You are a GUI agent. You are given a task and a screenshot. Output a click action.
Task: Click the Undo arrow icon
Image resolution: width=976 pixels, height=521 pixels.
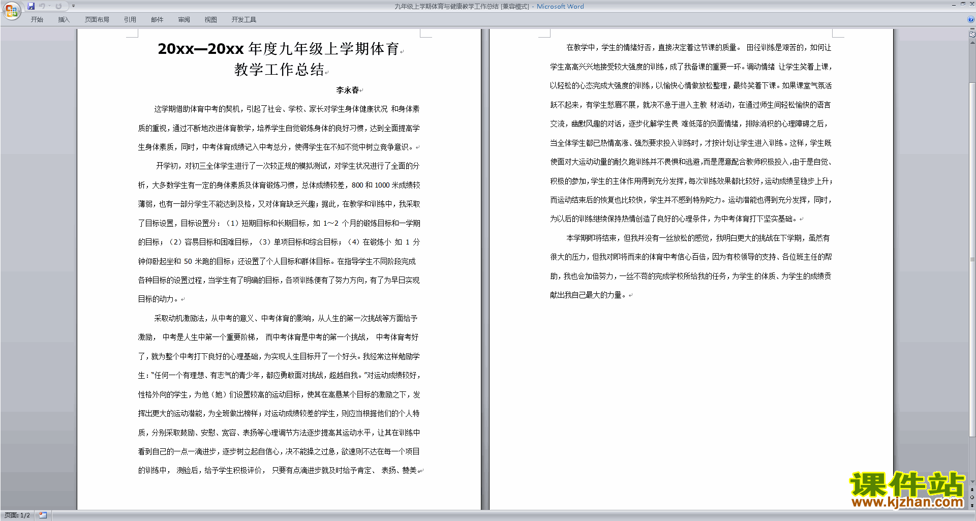pos(42,6)
